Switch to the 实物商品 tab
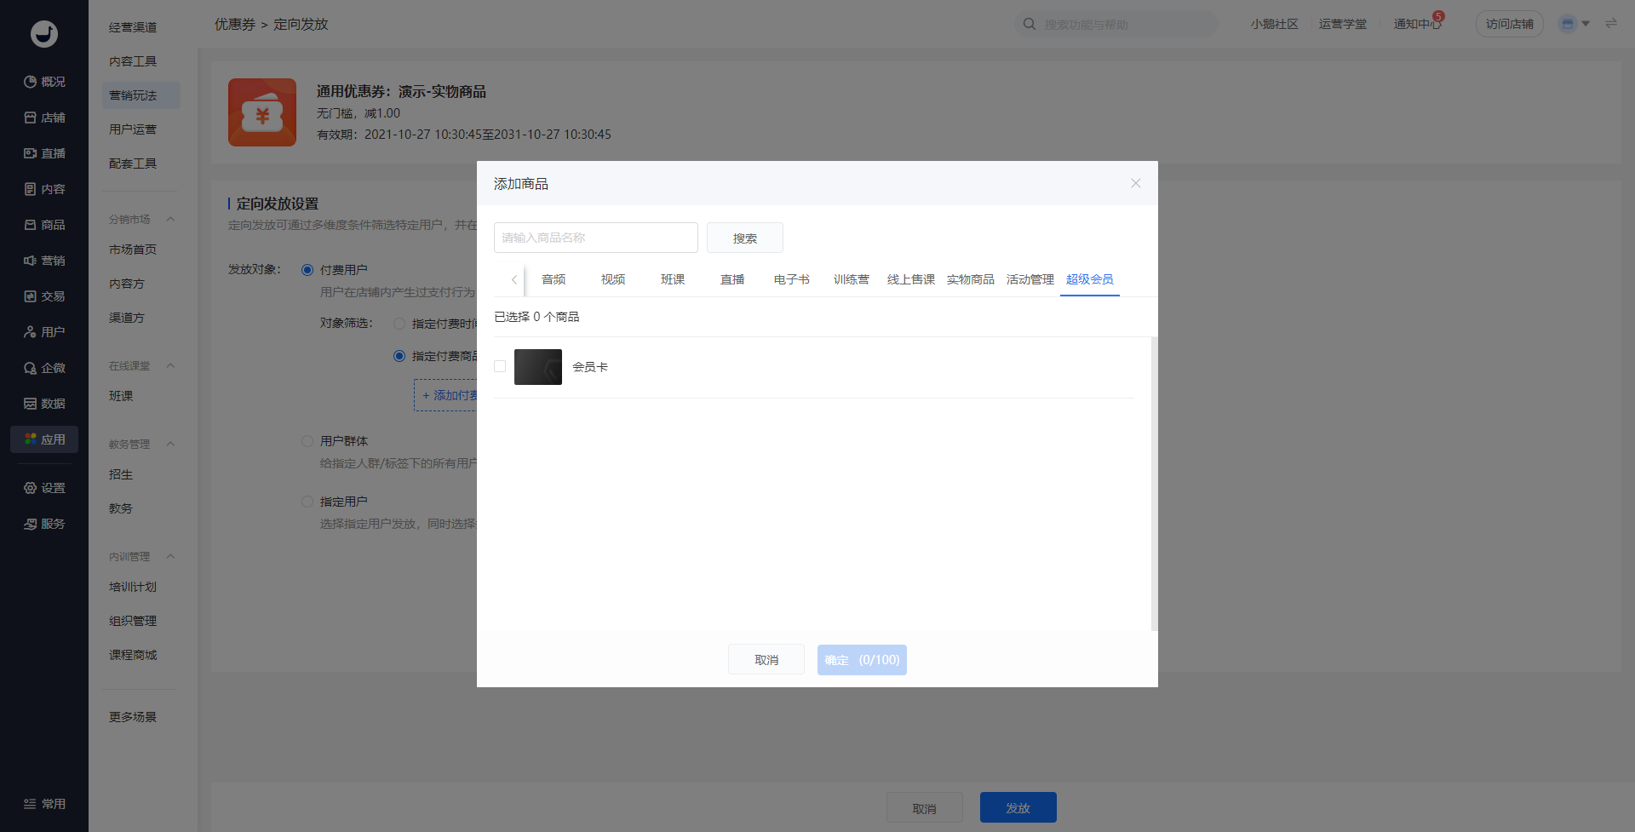The image size is (1635, 832). [970, 279]
